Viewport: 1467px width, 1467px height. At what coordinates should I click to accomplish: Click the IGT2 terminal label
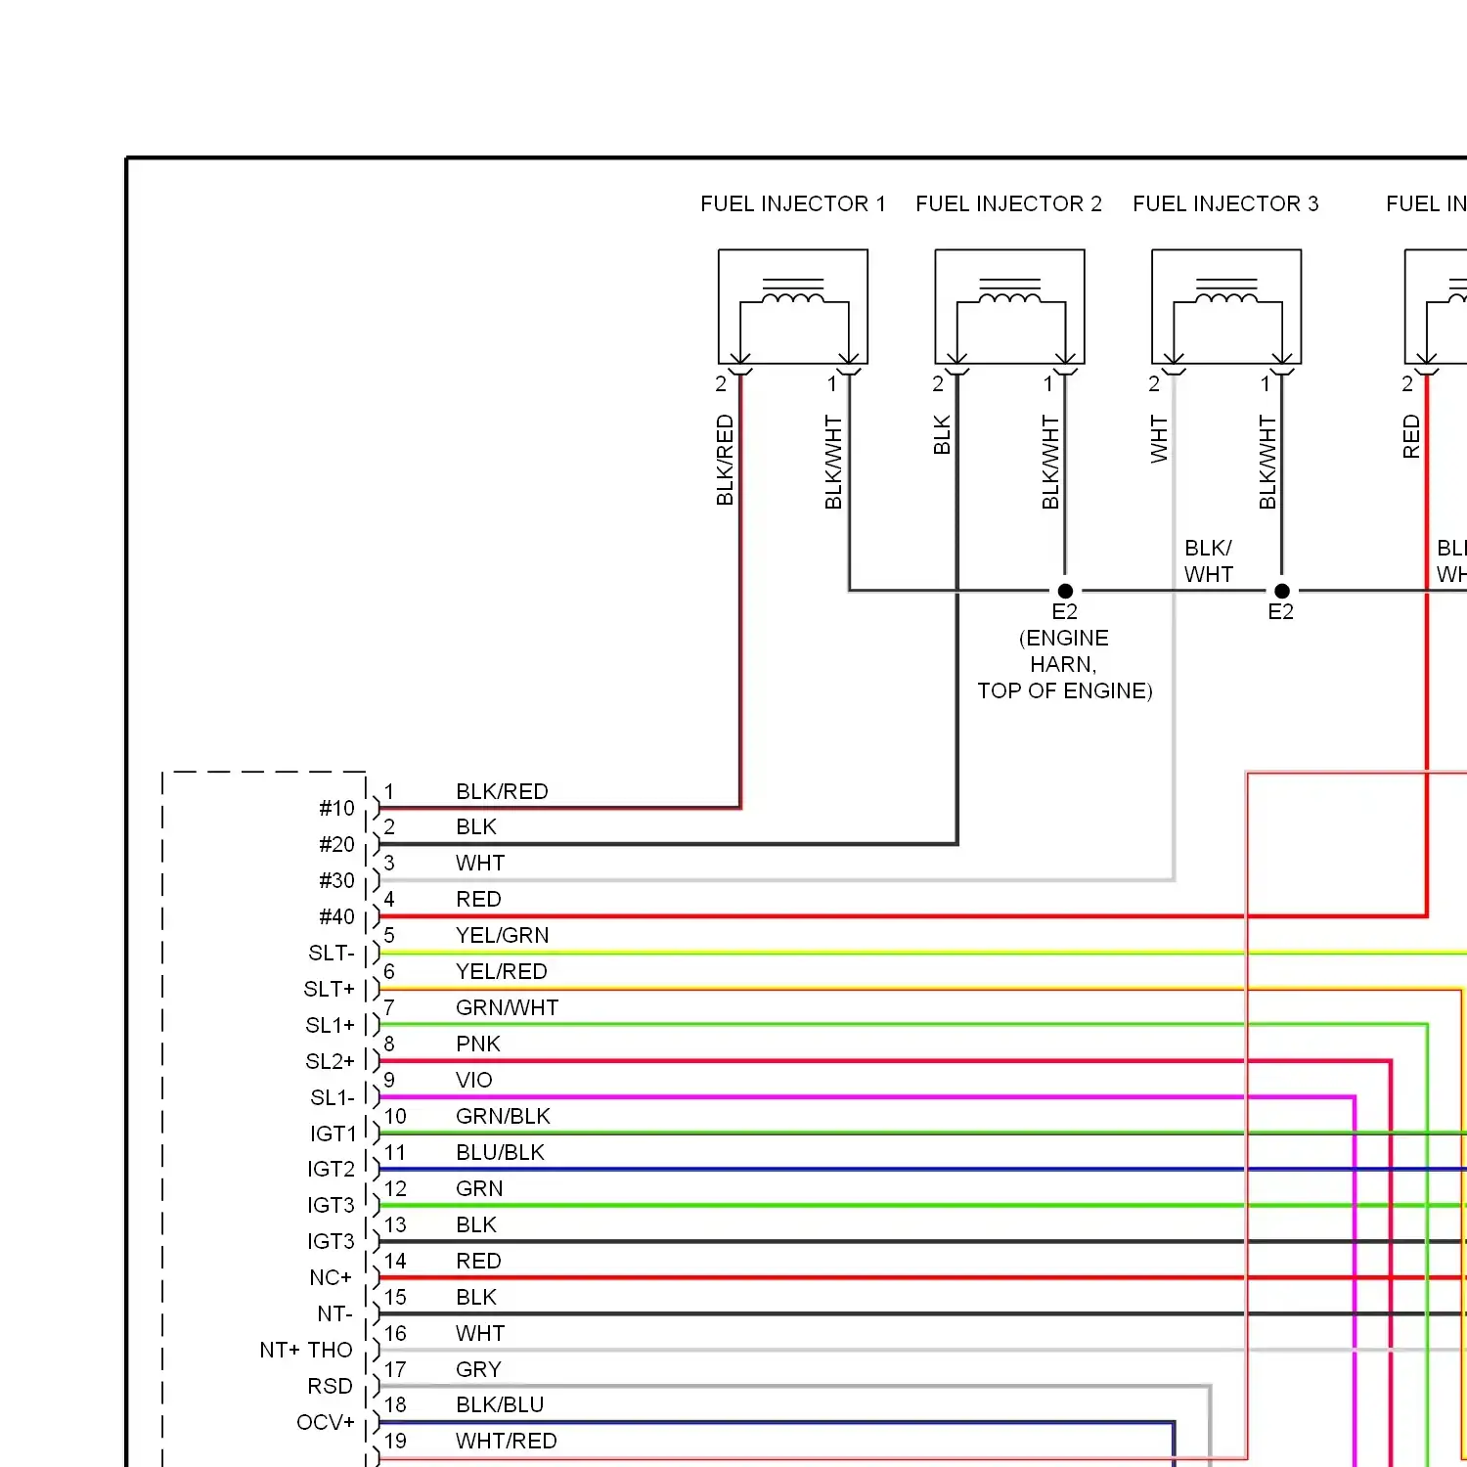coord(332,1169)
